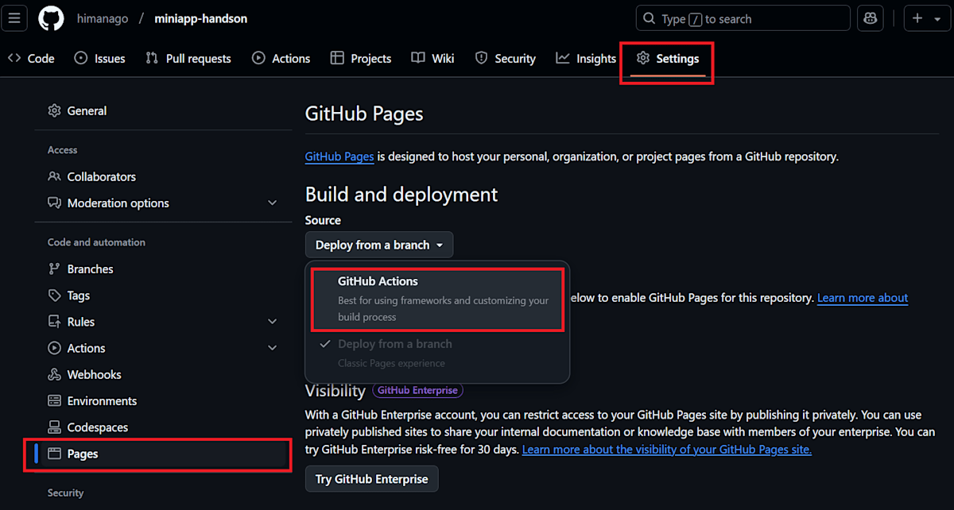954x510 pixels.
Task: Click the GitHub Enterprise badge
Action: pyautogui.click(x=417, y=390)
